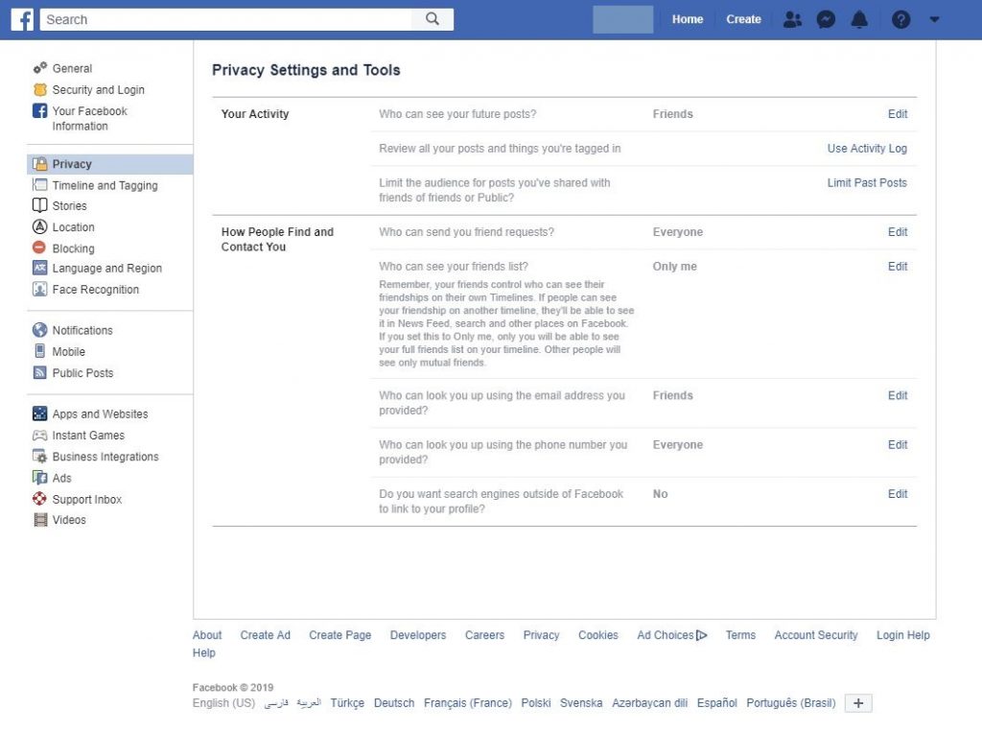Click the Instant Games controller icon
982x732 pixels.
[x=40, y=435]
